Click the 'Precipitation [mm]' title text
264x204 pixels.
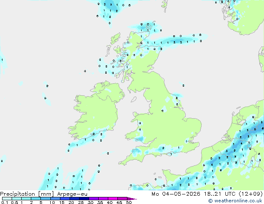coord(27,194)
